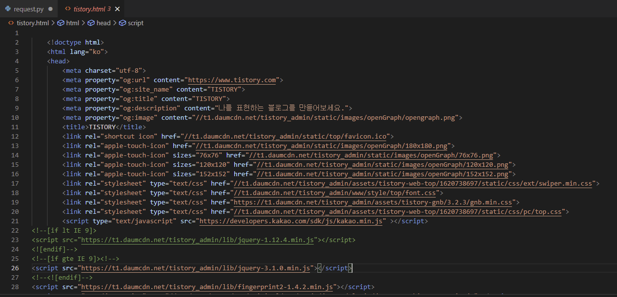This screenshot has width=617, height=297.
Task: Click TISTORY inside the title tag
Action: (102, 127)
